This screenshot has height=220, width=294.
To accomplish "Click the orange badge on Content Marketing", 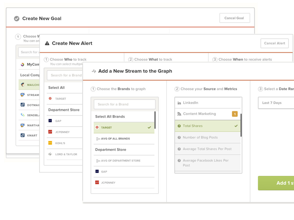I will pyautogui.click(x=235, y=114).
